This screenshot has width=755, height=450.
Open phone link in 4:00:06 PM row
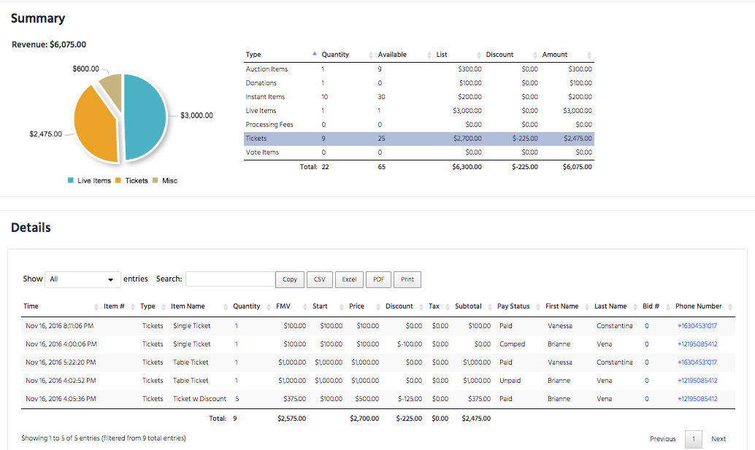point(697,344)
